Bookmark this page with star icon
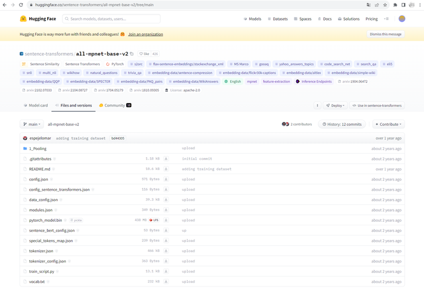 pos(385,5)
